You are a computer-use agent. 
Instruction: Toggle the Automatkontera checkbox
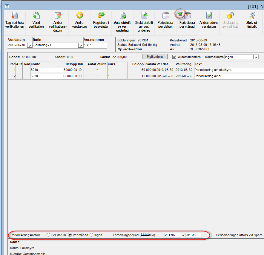coord(174,57)
